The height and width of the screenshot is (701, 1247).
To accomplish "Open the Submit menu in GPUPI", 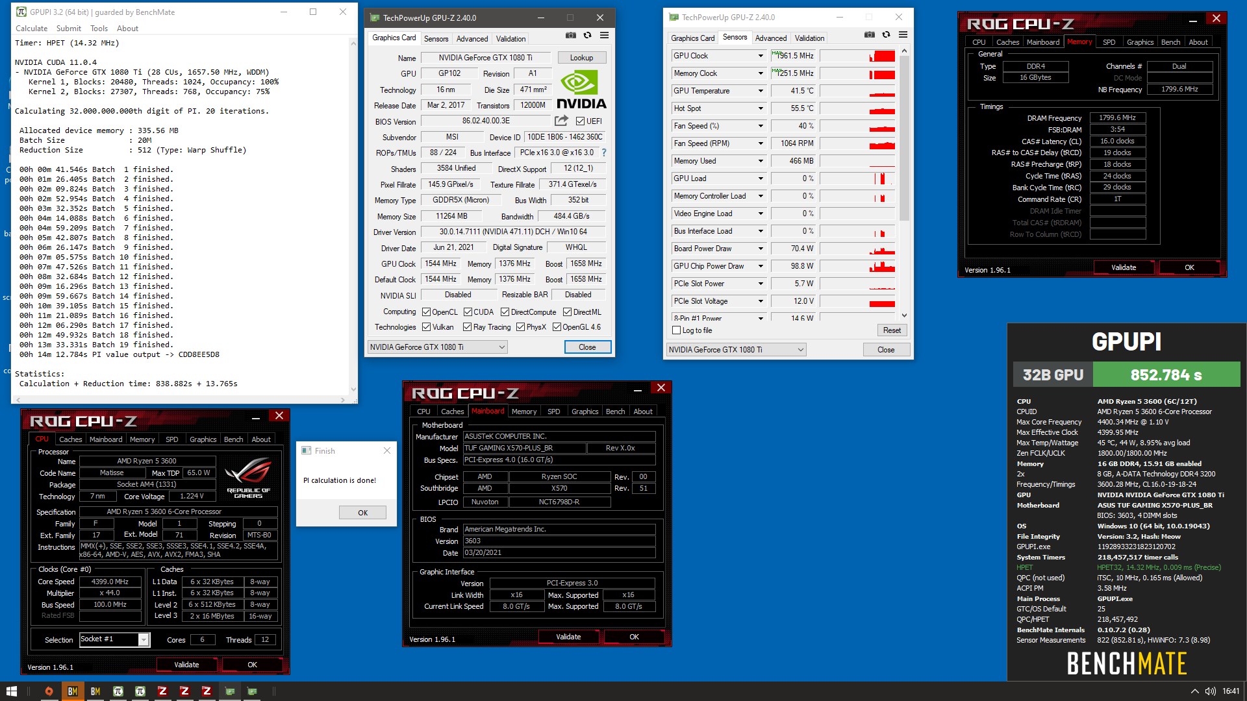I will coord(68,29).
